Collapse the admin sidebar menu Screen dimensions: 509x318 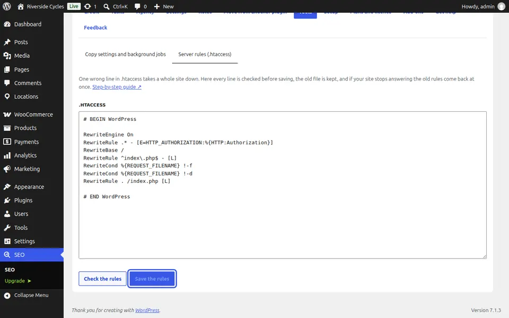click(27, 295)
